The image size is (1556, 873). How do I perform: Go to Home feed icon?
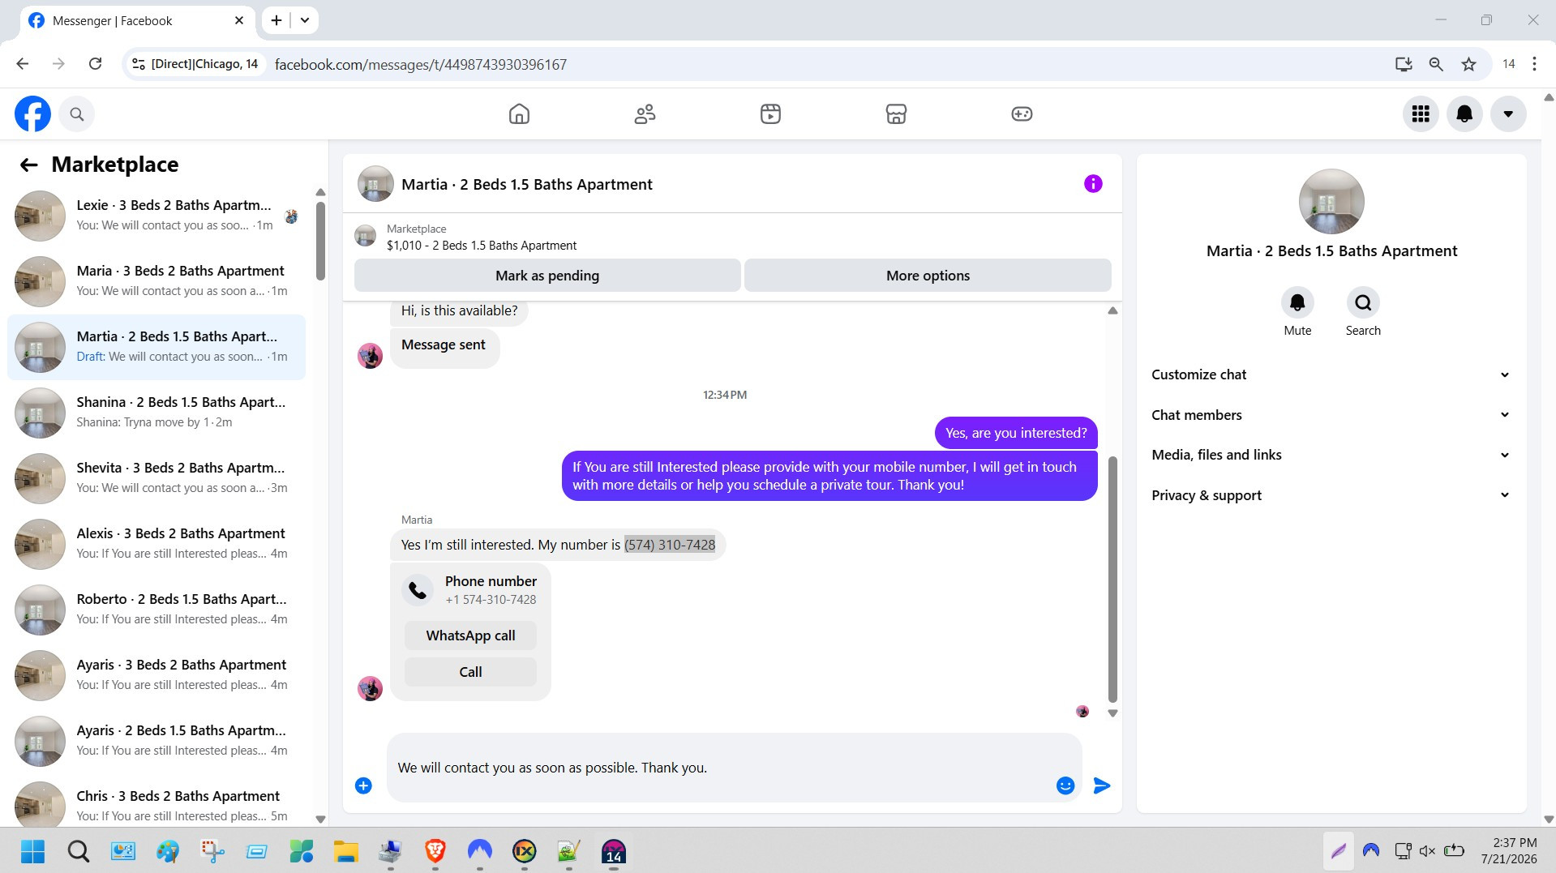coord(519,114)
